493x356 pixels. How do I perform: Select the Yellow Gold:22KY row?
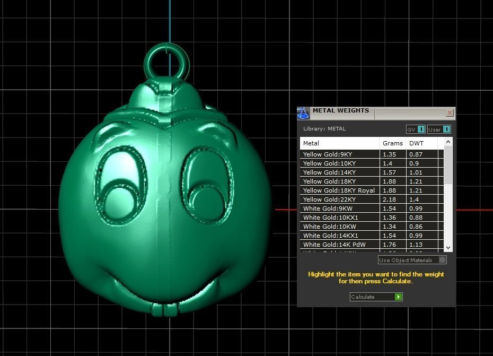339,199
